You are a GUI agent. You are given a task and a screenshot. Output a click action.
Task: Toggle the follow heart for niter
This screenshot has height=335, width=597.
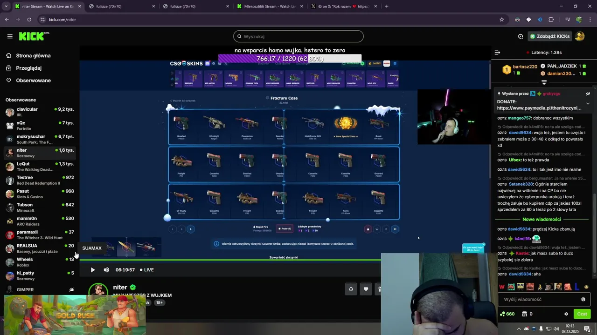coord(366,289)
